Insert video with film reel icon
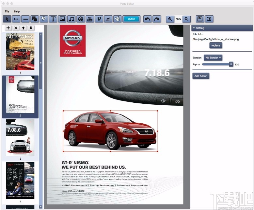 [81, 19]
